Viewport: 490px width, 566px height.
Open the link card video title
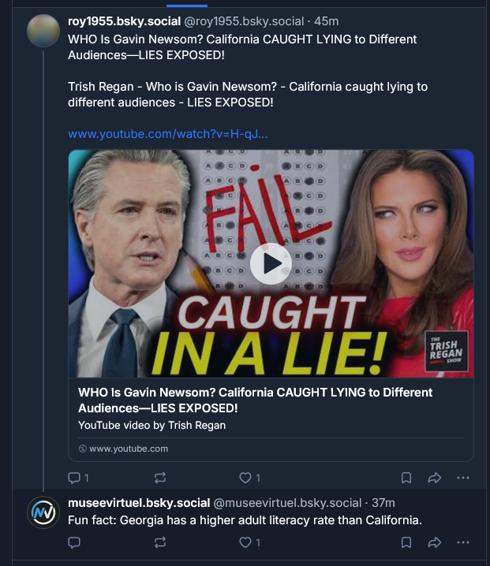click(255, 400)
